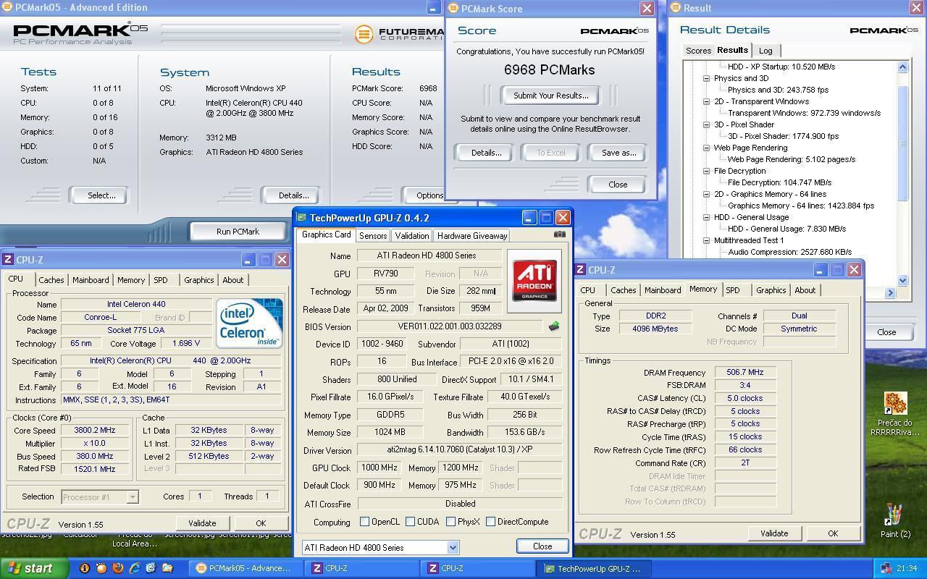Image resolution: width=927 pixels, height=579 pixels.
Task: Click the Futuremark logo in PCMark05
Action: 364,34
